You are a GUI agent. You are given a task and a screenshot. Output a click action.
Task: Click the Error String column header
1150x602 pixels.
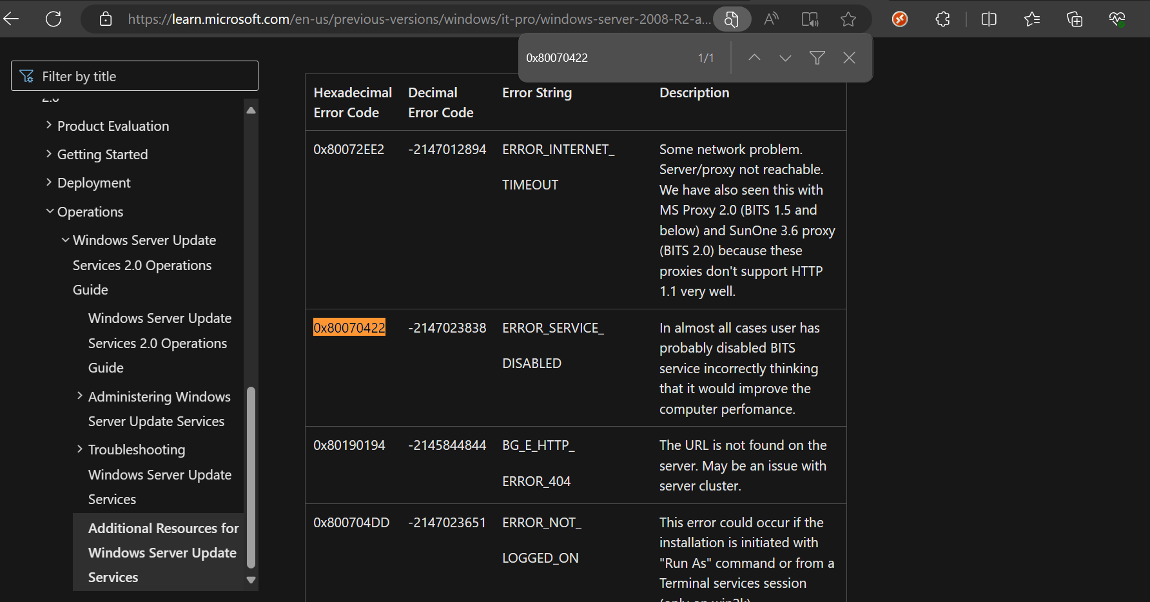point(537,93)
